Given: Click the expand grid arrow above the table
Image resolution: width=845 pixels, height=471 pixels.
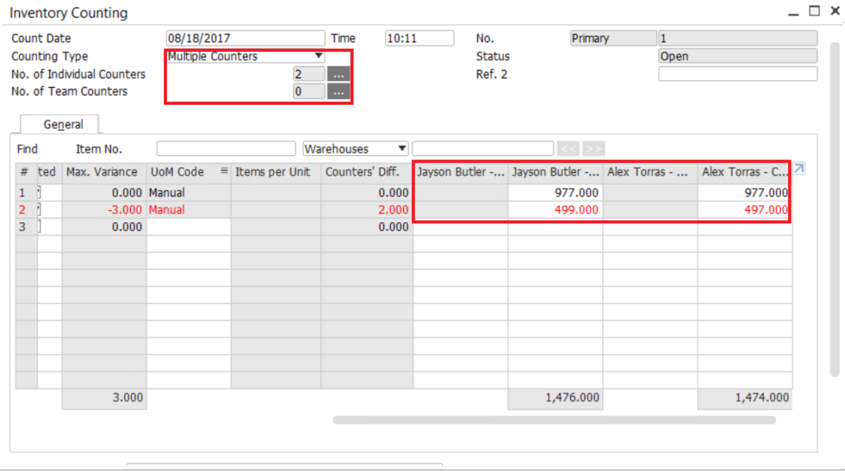Looking at the screenshot, I should pyautogui.click(x=799, y=169).
